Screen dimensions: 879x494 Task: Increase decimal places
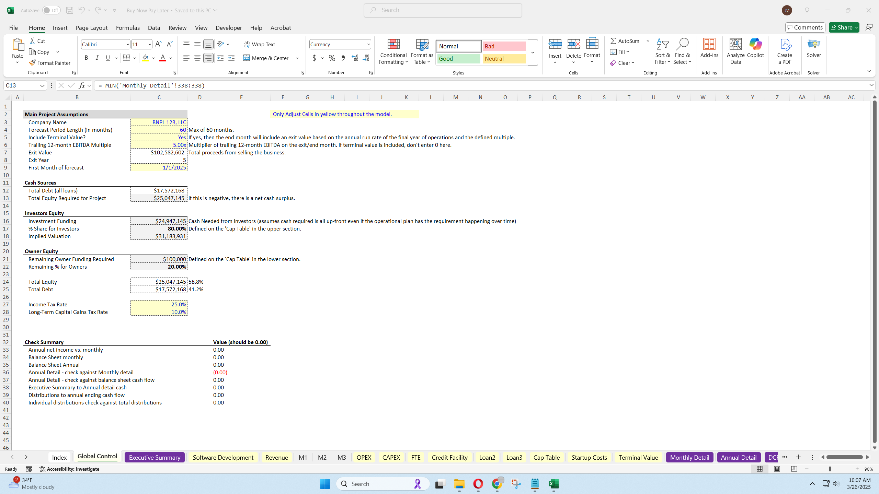tap(354, 58)
